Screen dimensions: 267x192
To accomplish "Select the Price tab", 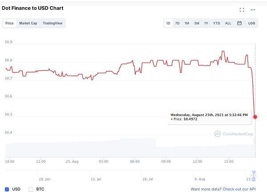I will [x=10, y=23].
